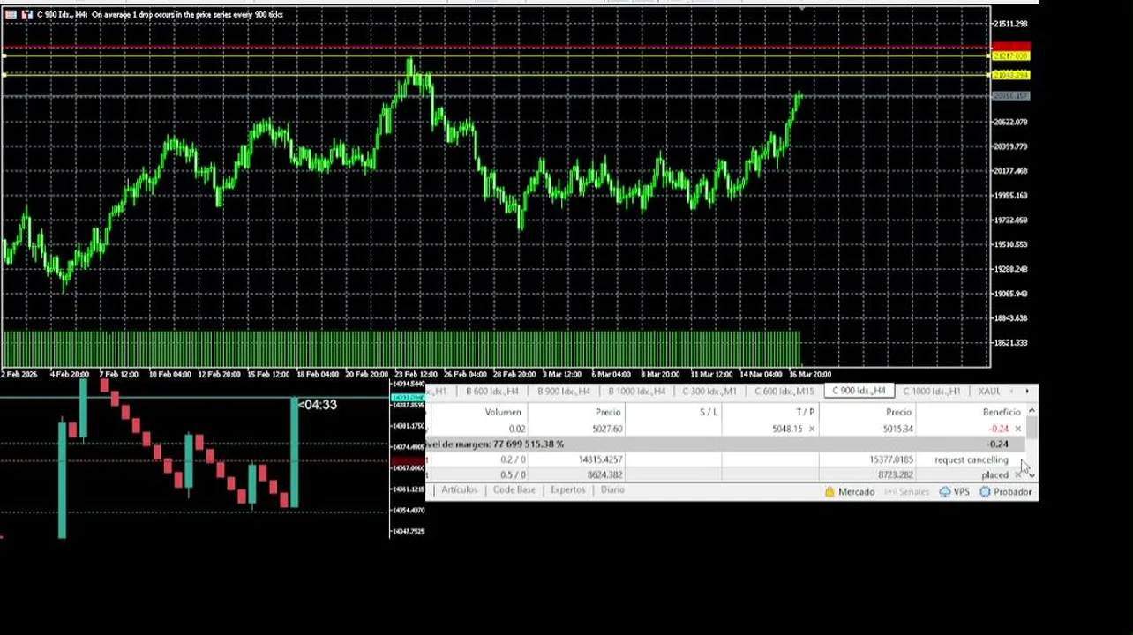Switch to the B 900 Idx.,H4 chart tab
The height and width of the screenshot is (635, 1133).
[x=563, y=392]
